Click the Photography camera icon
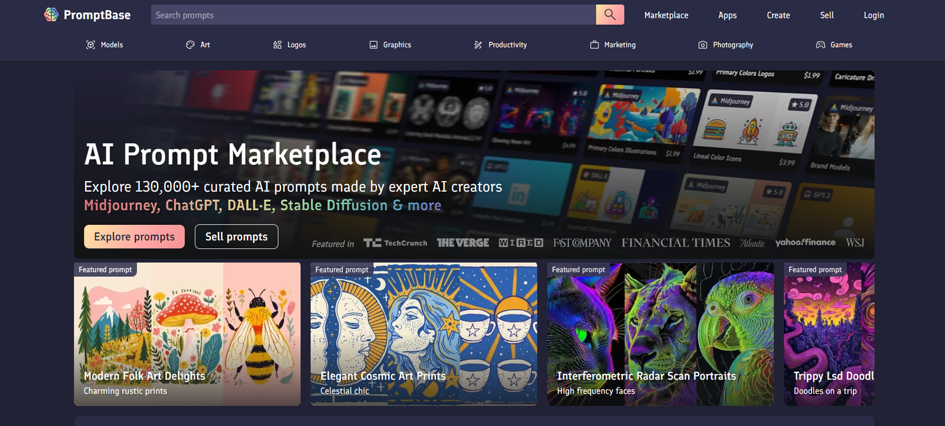The image size is (945, 426). [x=703, y=45]
